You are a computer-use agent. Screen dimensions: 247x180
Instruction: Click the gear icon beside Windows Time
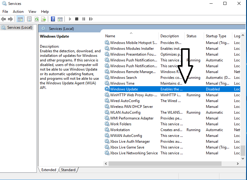[x=107, y=83]
